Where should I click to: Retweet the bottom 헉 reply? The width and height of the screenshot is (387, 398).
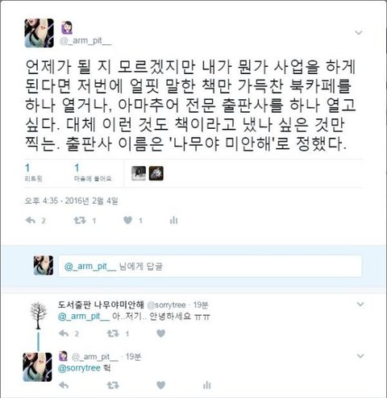coord(113,385)
